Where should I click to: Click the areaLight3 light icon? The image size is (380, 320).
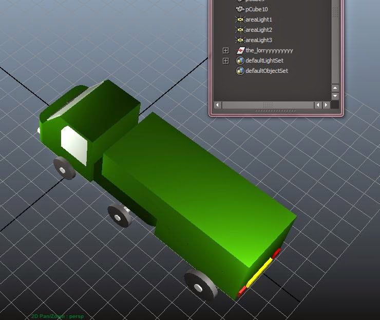[x=240, y=40]
